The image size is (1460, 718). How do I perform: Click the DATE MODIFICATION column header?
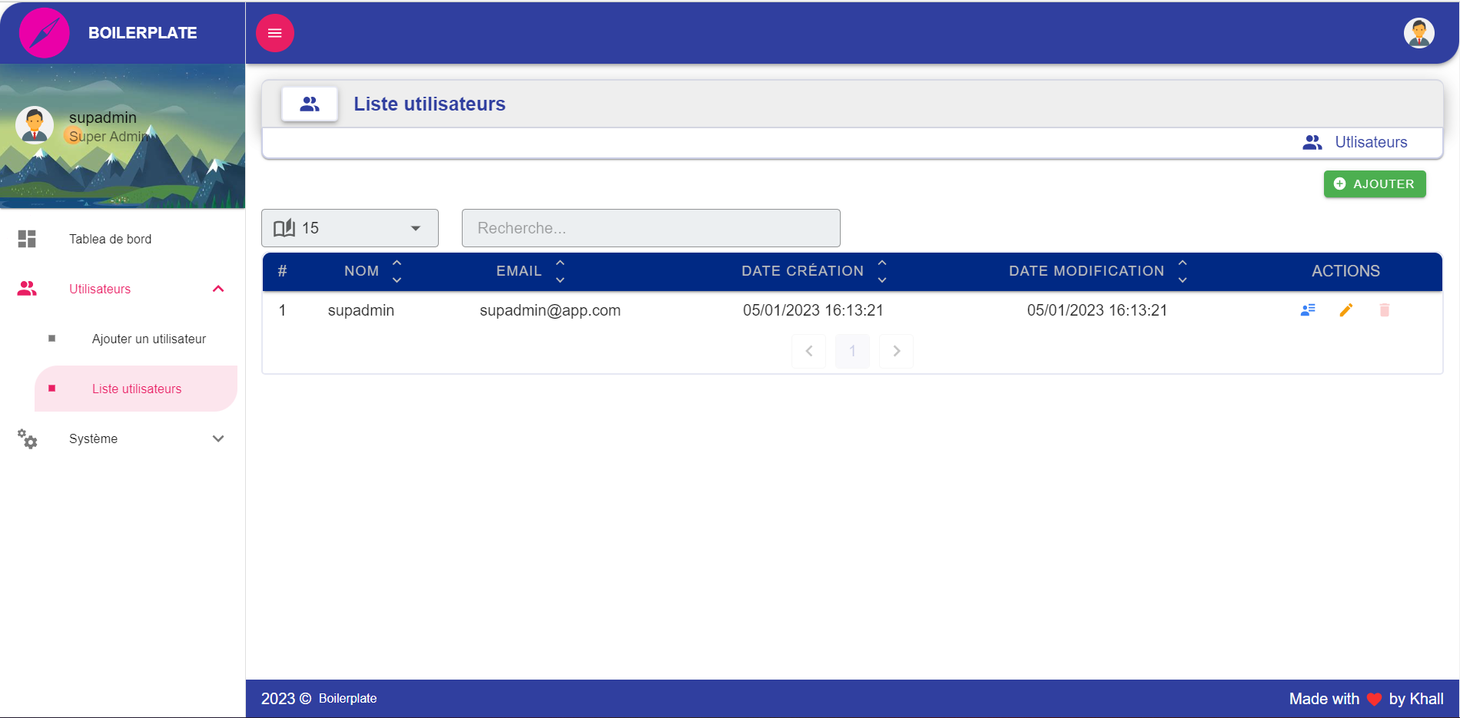pyautogui.click(x=1087, y=271)
